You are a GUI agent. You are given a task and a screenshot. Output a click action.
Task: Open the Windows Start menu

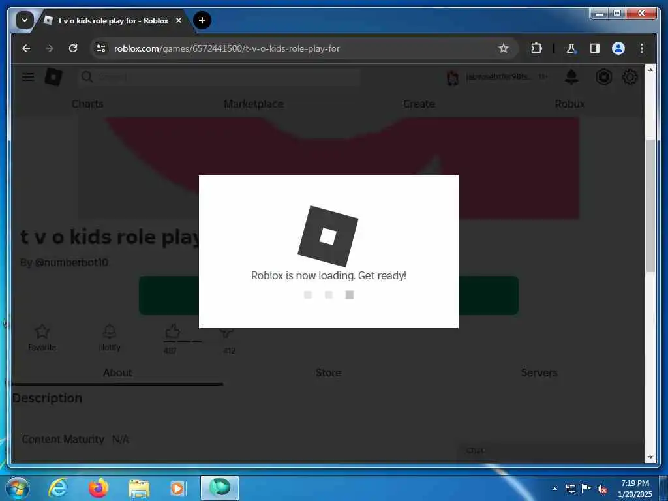pyautogui.click(x=18, y=488)
